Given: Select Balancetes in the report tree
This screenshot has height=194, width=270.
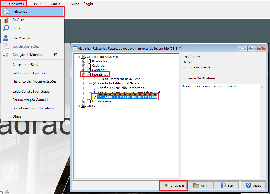Looking at the screenshot, I should (99, 61).
